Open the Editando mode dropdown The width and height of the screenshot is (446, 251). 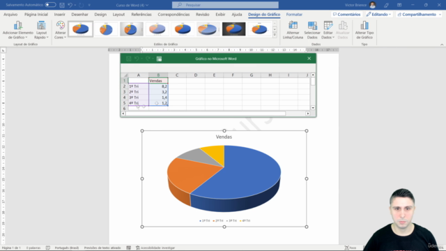point(378,14)
